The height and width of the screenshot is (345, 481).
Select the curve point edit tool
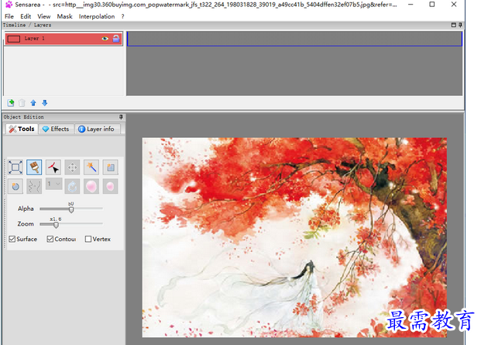point(53,167)
